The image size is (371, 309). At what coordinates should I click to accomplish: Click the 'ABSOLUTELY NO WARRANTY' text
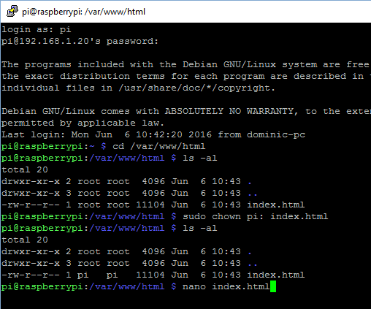(231, 111)
